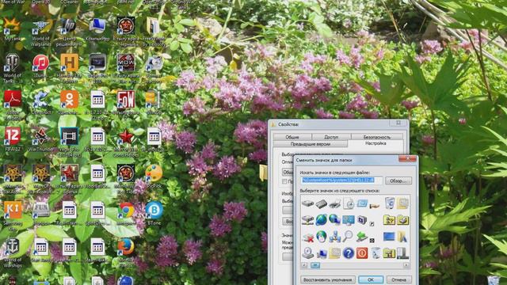This screenshot has width=507, height=285.
Task: Open Adobe Reader desktop shortcut
Action: [13, 104]
